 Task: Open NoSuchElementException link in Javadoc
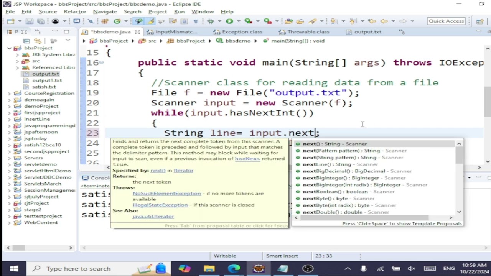coord(166,194)
